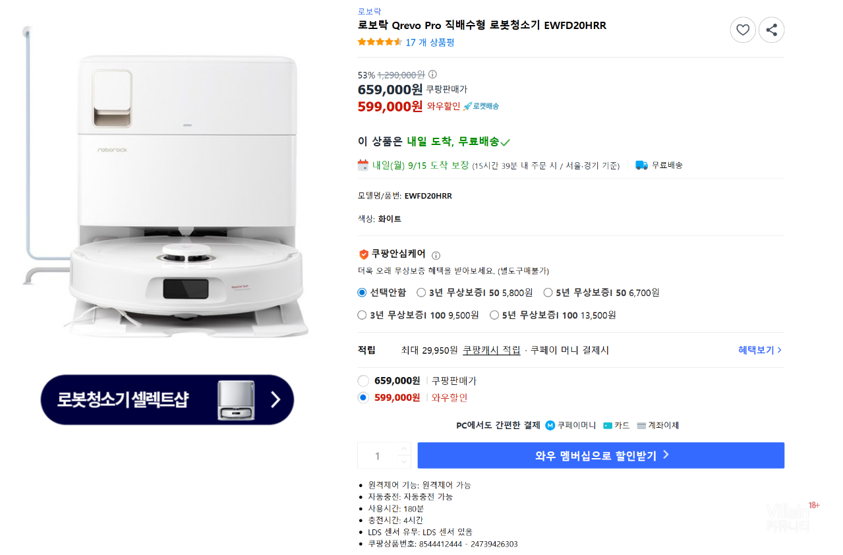Decrease quantity with the down arrow
Image resolution: width=843 pixels, height=555 pixels.
(x=403, y=461)
